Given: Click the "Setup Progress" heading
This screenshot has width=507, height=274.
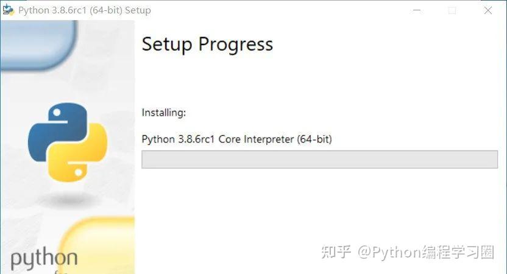Looking at the screenshot, I should (207, 44).
